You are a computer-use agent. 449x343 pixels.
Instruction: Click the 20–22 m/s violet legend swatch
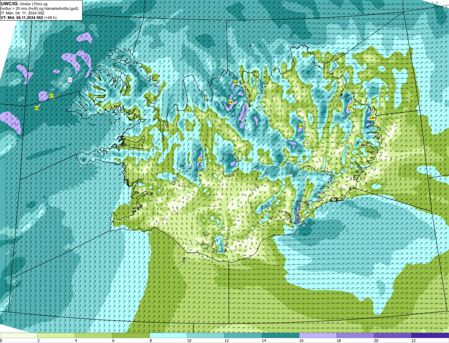(393, 335)
